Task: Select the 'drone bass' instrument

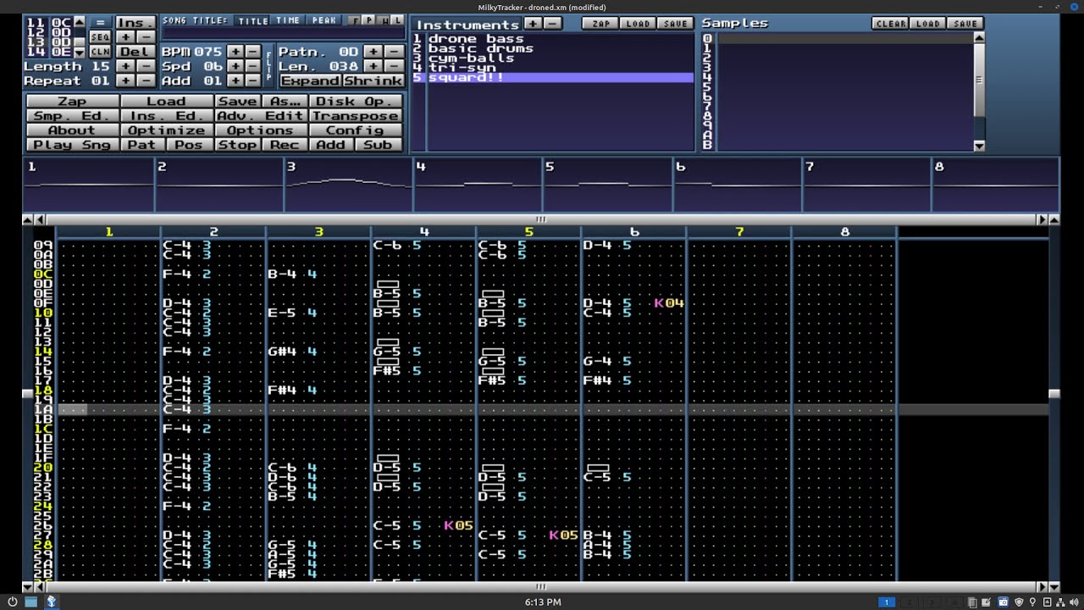Action: pyautogui.click(x=560, y=39)
